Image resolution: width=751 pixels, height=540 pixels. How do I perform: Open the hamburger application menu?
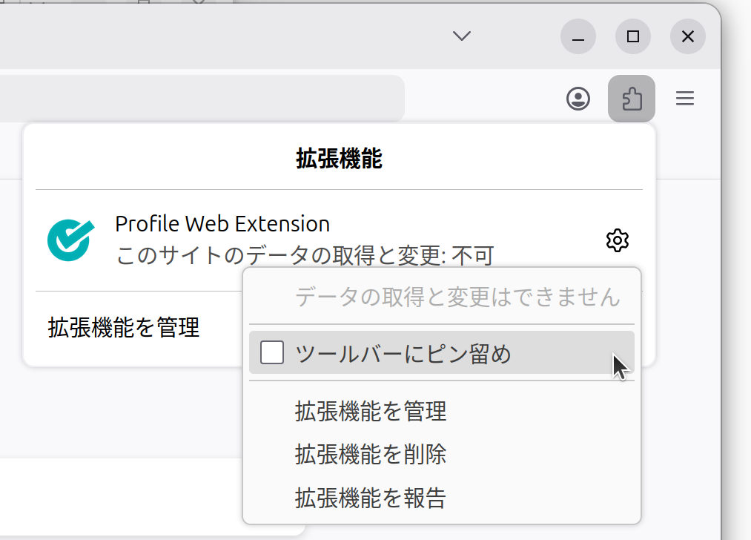[685, 99]
